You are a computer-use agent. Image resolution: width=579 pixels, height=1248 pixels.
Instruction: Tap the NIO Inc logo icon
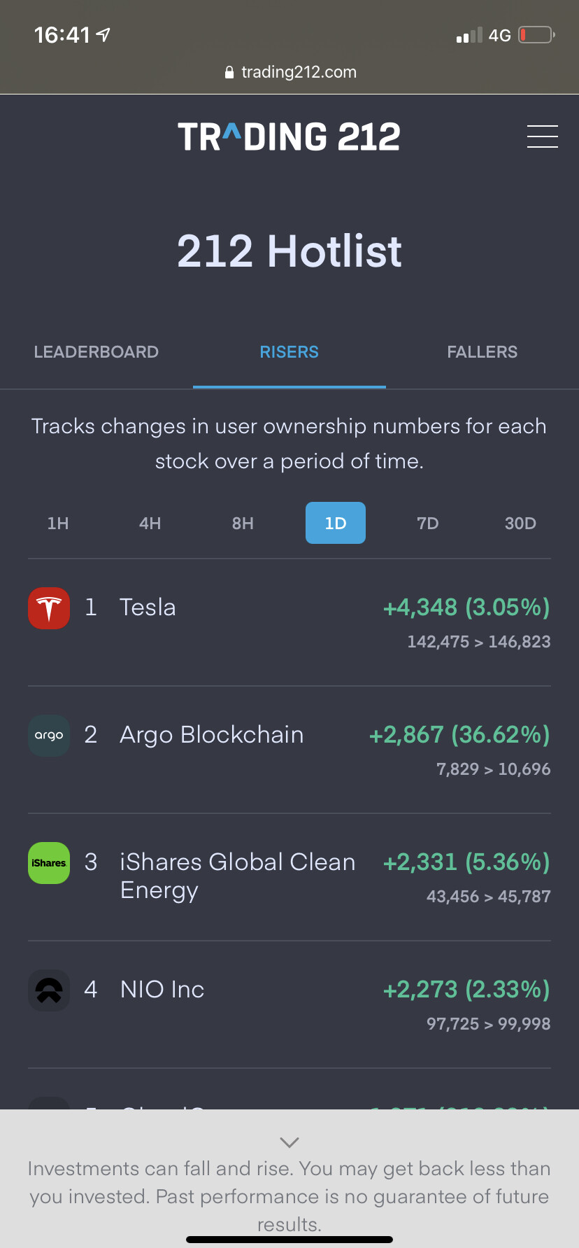coord(49,990)
